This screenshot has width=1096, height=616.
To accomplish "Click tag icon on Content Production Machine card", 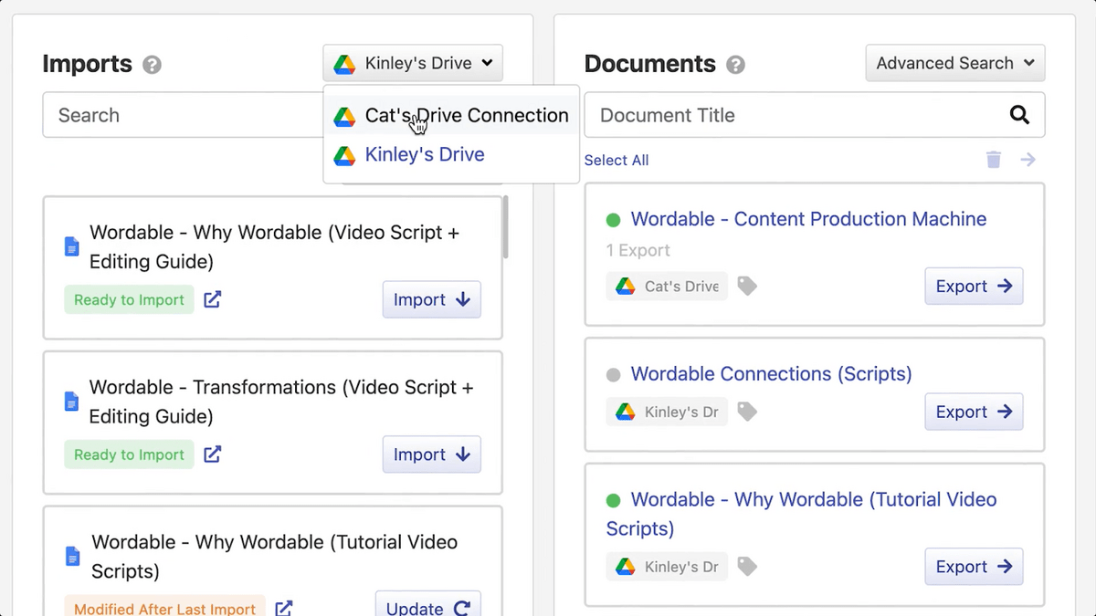I will coord(747,287).
